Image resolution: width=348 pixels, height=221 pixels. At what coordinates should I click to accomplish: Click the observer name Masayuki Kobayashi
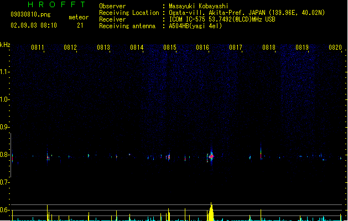click(x=199, y=6)
